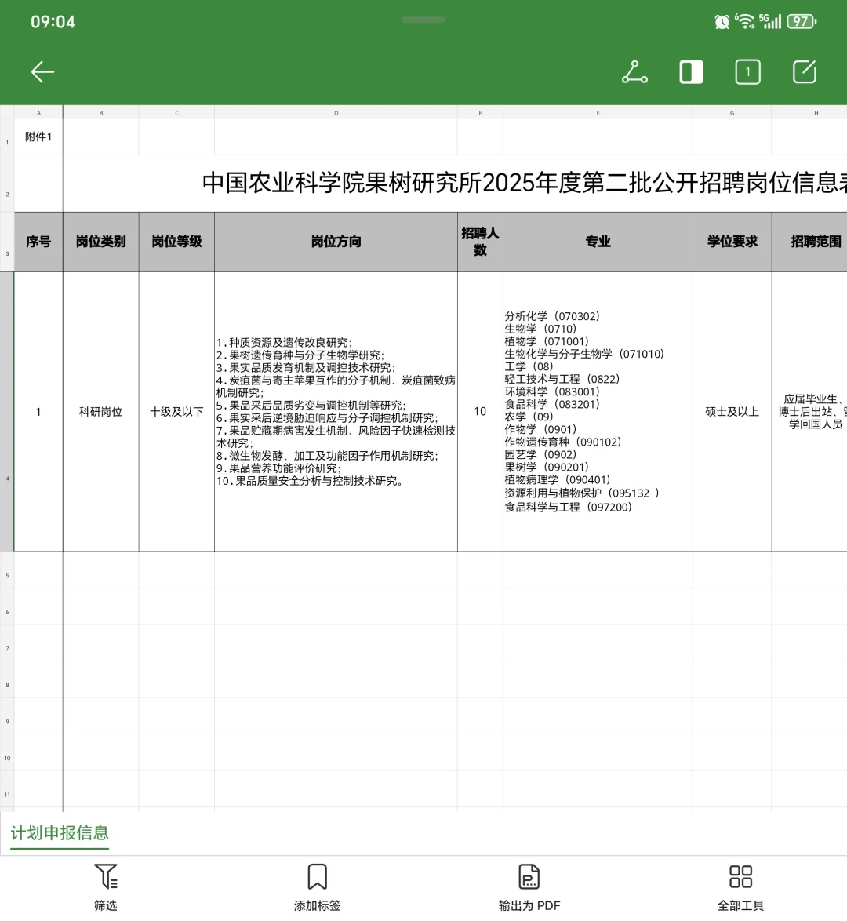
Task: Tap the 添加标签 bookmark icon
Action: click(317, 887)
